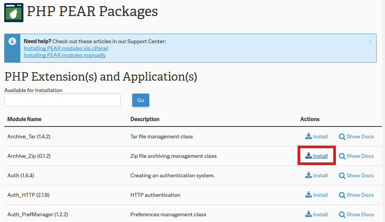The width and height of the screenshot is (385, 222).
Task: Click the install icon for Auth module
Action: point(309,175)
